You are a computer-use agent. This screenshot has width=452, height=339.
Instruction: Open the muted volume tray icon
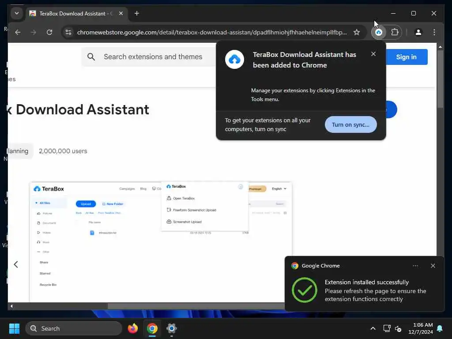[398, 328]
